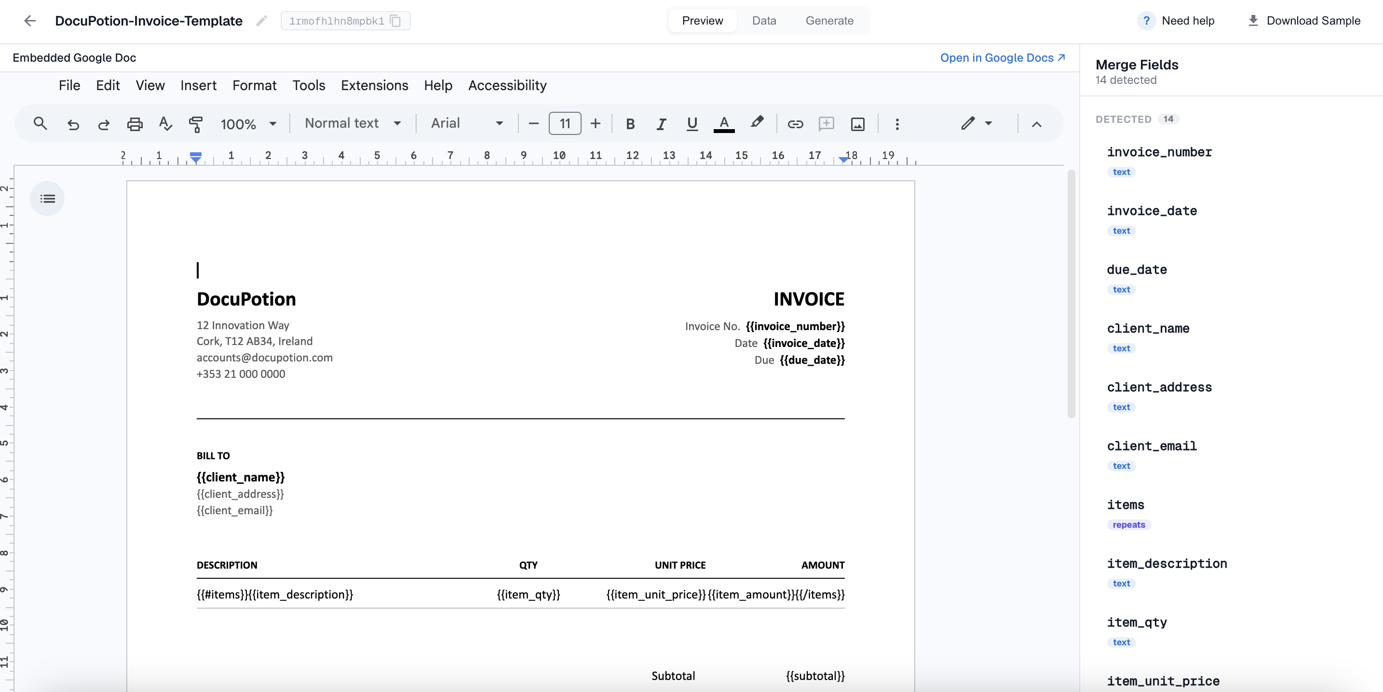Redo the last undone action
The image size is (1383, 692).
coord(104,124)
